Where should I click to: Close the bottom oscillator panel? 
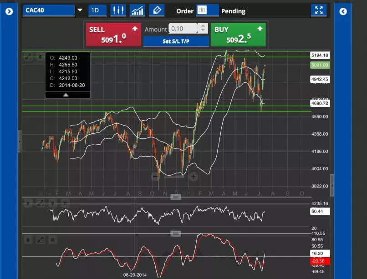click(53, 240)
